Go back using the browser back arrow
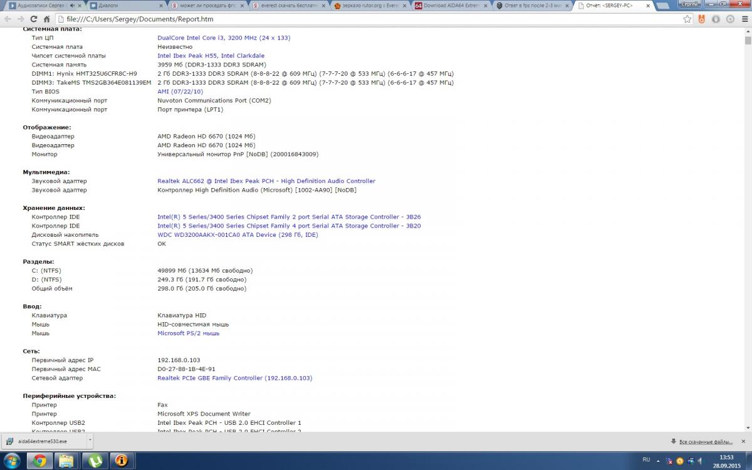Image resolution: width=752 pixels, height=470 pixels. [8, 19]
